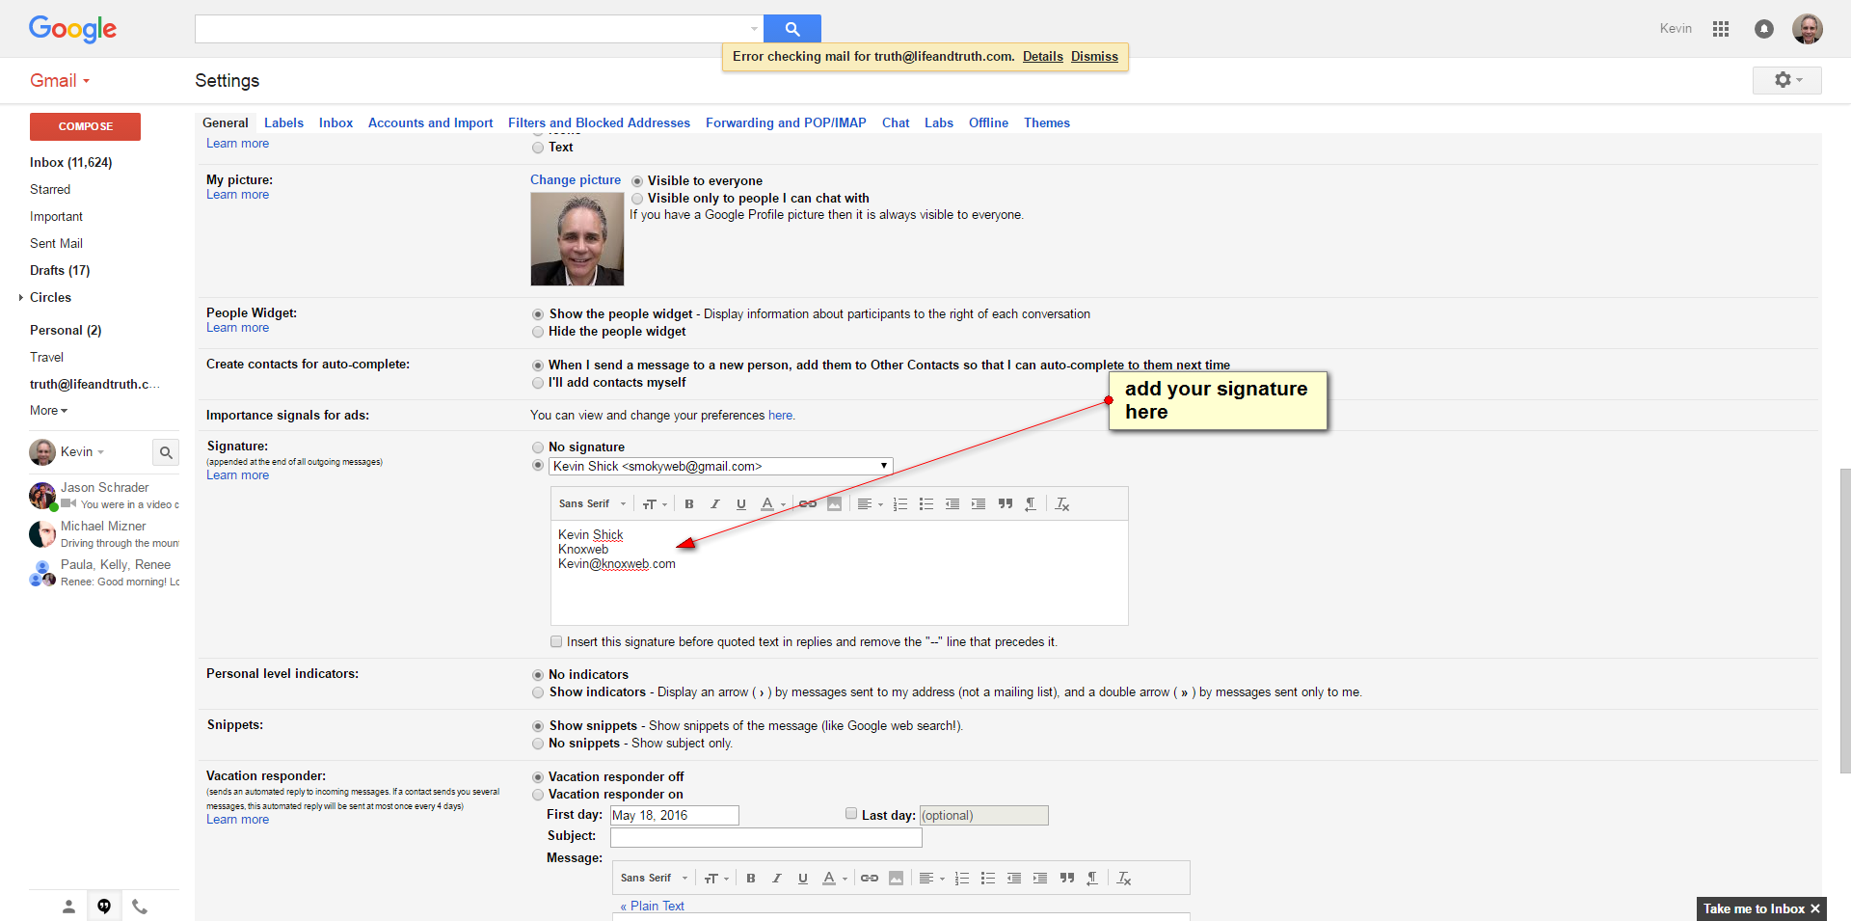Toggle right-to-left text direction in signature editor
This screenshot has height=921, width=1851.
click(x=1031, y=503)
